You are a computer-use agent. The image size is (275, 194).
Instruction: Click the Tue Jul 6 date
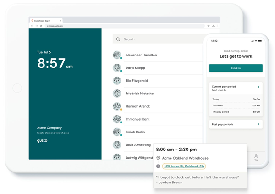tap(44, 52)
